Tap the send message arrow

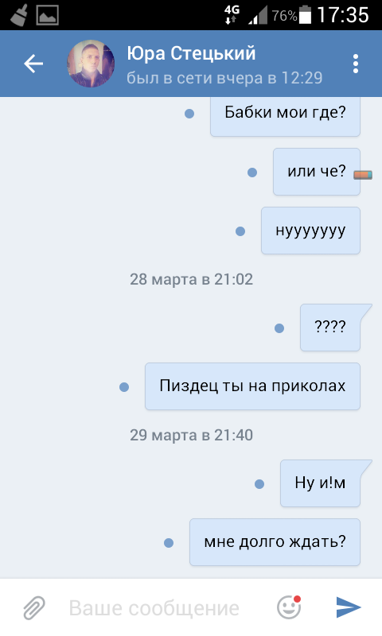349,607
